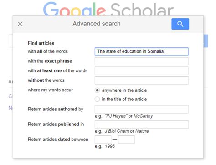Select the 'in the title of the article' radio button
The image size is (216, 165).
[97, 99]
